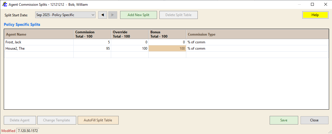Select the Bonus Total column header
This screenshot has height=134, width=332.
(x=167, y=34)
